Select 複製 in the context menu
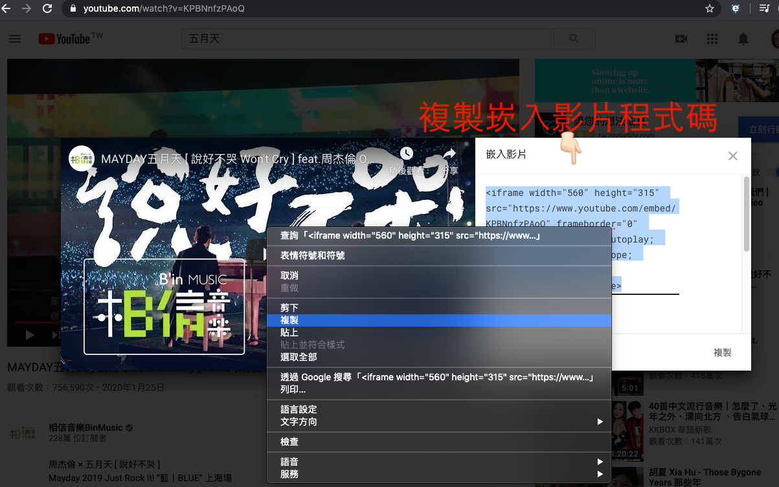This screenshot has width=779, height=487. (x=439, y=320)
